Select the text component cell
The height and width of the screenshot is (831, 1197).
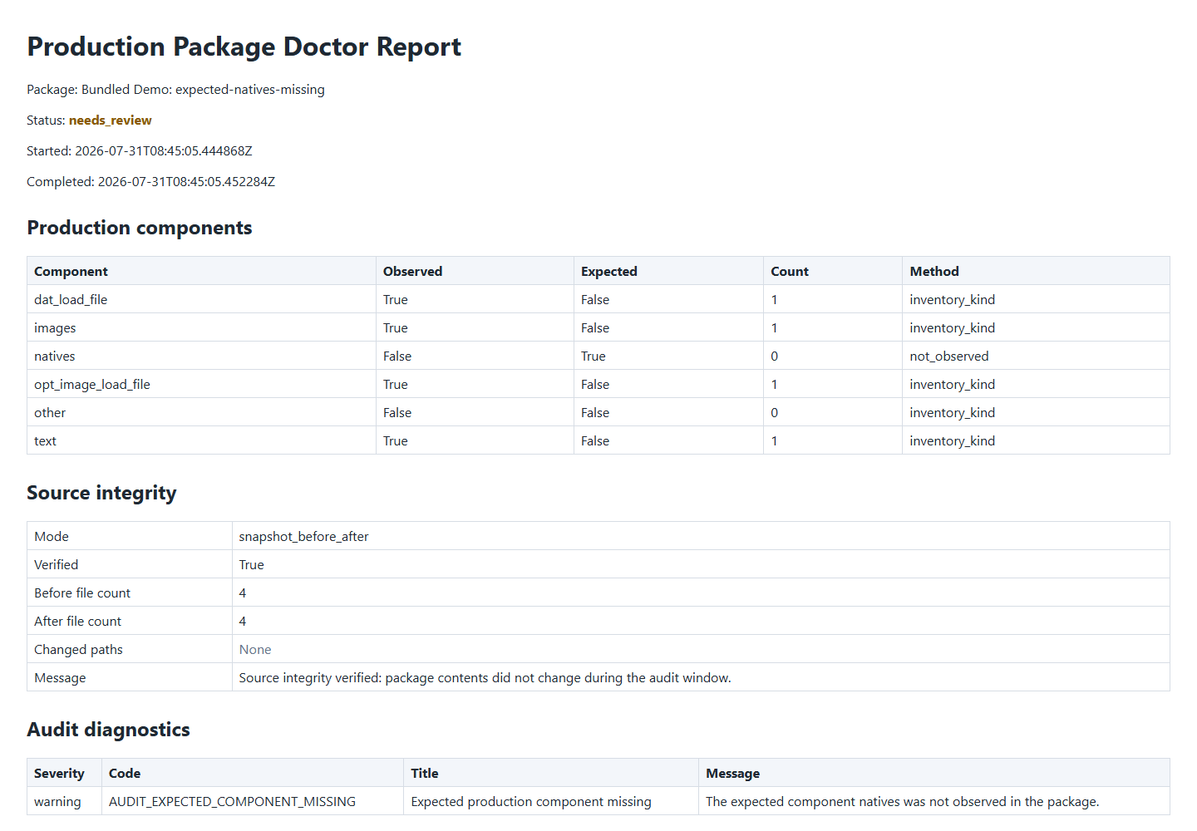pos(201,440)
